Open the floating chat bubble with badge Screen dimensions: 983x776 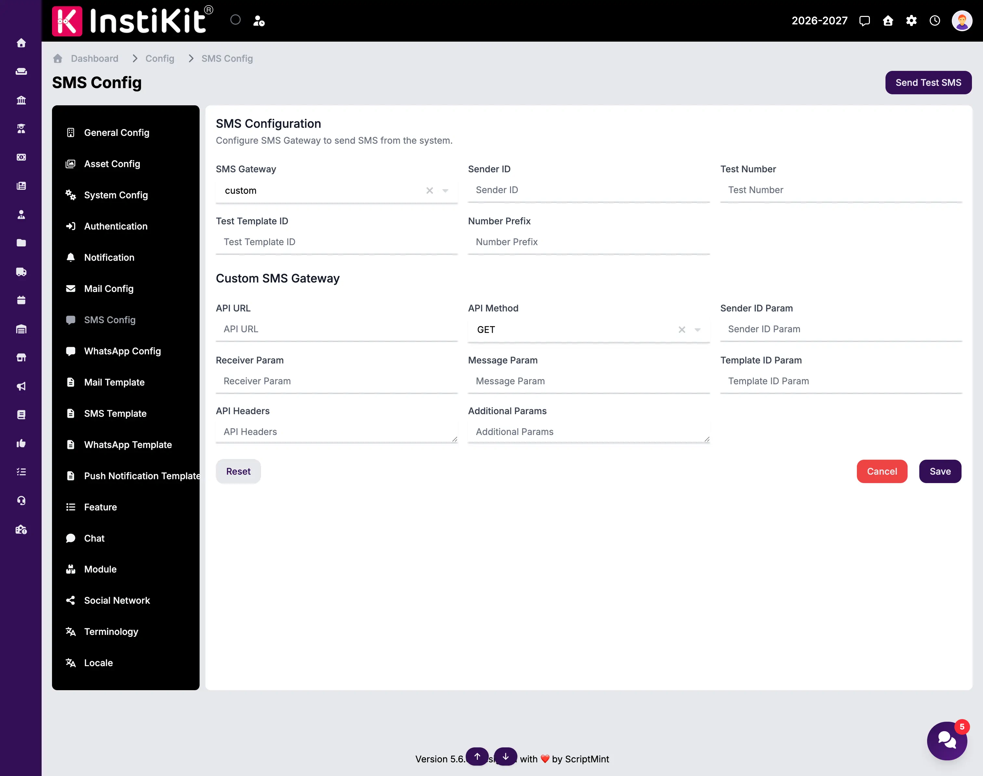click(x=947, y=741)
